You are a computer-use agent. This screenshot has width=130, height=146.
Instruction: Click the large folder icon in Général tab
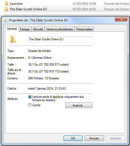click(12, 39)
